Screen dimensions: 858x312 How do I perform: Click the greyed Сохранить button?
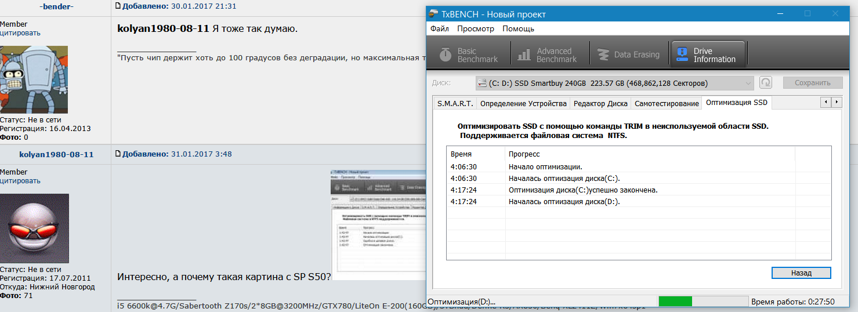(813, 83)
